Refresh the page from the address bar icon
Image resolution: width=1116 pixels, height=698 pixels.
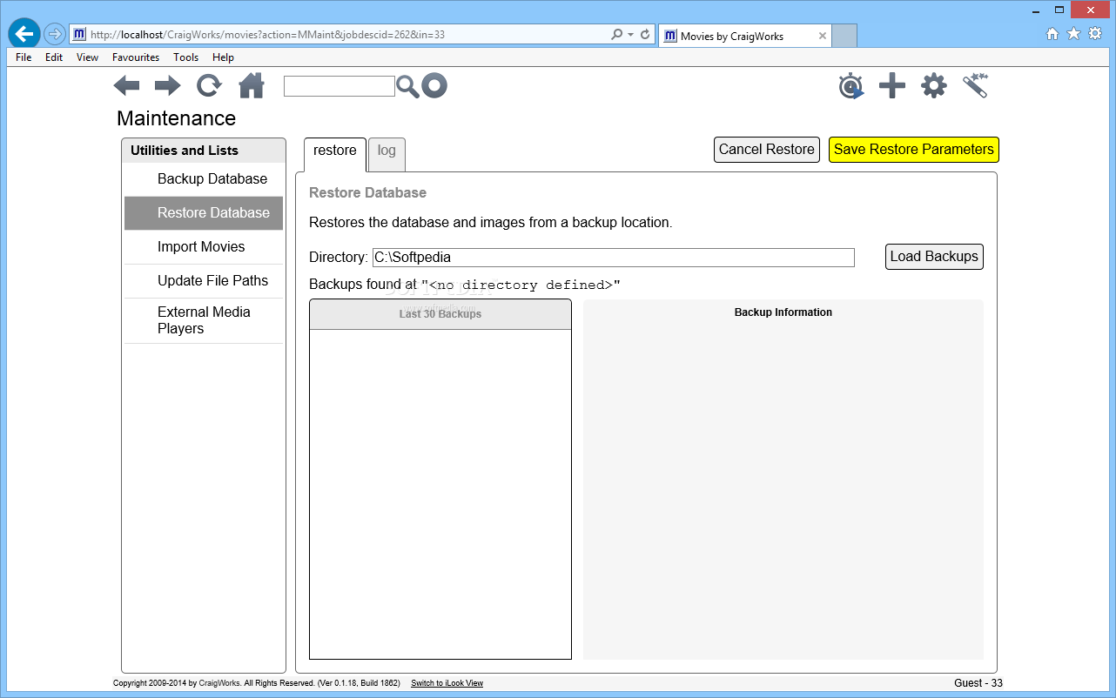(645, 35)
